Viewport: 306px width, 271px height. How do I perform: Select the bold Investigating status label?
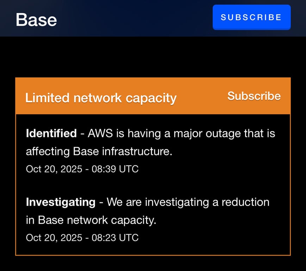point(61,202)
